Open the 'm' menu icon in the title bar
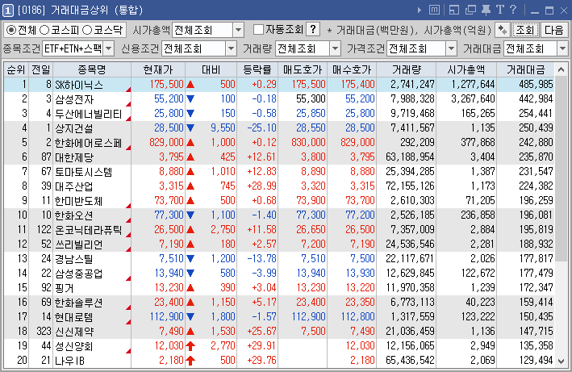 tap(434, 10)
